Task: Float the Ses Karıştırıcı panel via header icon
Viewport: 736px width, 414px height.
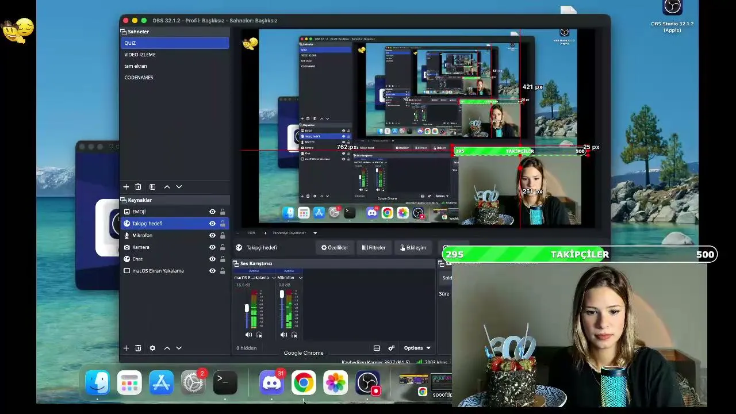Action: pos(237,263)
